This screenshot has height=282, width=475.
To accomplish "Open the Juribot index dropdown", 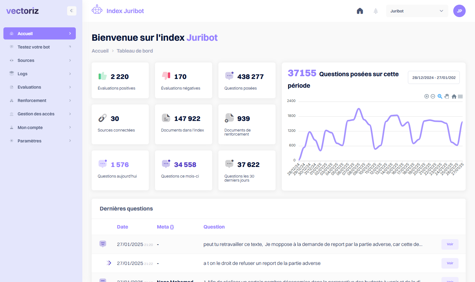I will (417, 11).
